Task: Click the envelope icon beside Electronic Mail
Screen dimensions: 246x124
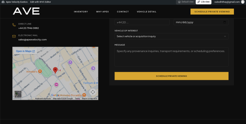Action: [14, 36]
